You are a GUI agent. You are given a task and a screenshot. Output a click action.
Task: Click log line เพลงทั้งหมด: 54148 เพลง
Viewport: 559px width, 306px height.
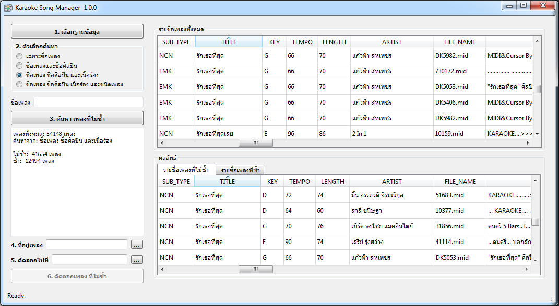(44, 134)
